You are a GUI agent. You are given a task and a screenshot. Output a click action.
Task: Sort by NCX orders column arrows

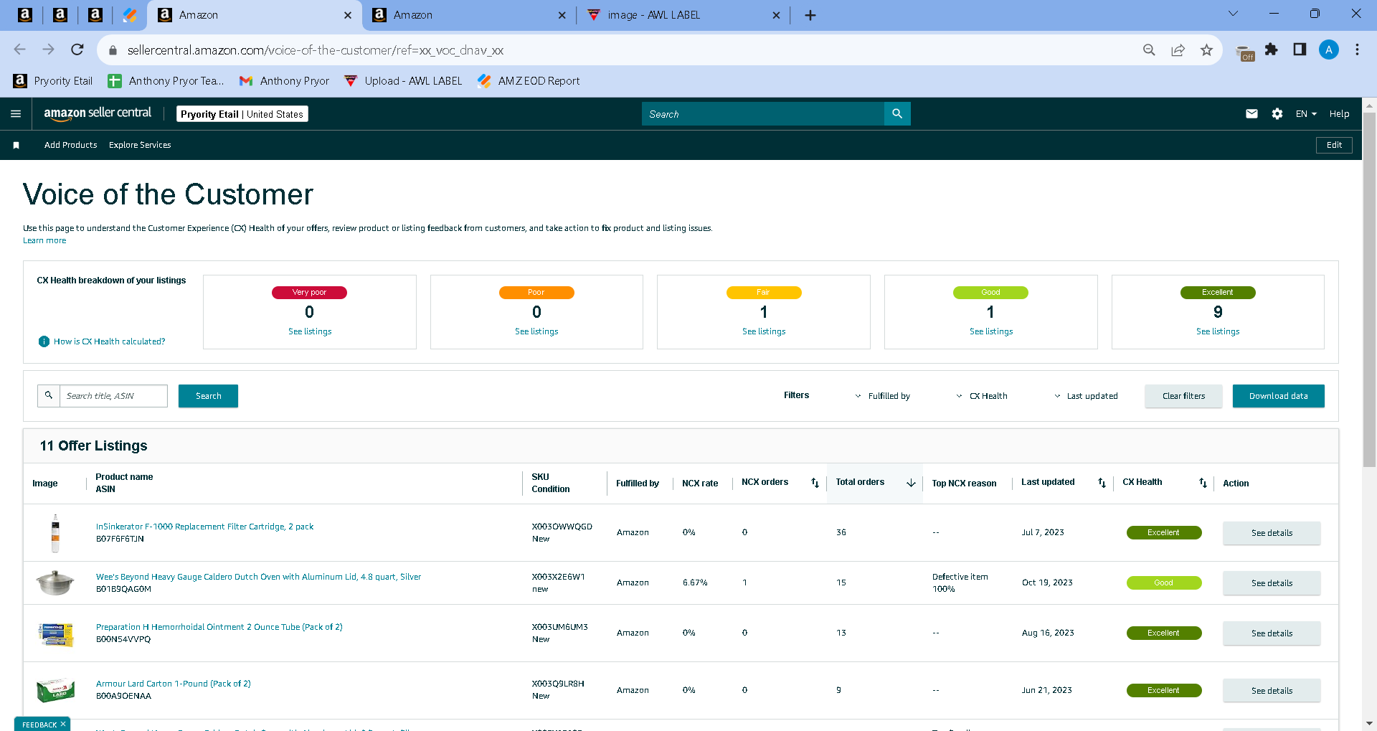tap(815, 483)
